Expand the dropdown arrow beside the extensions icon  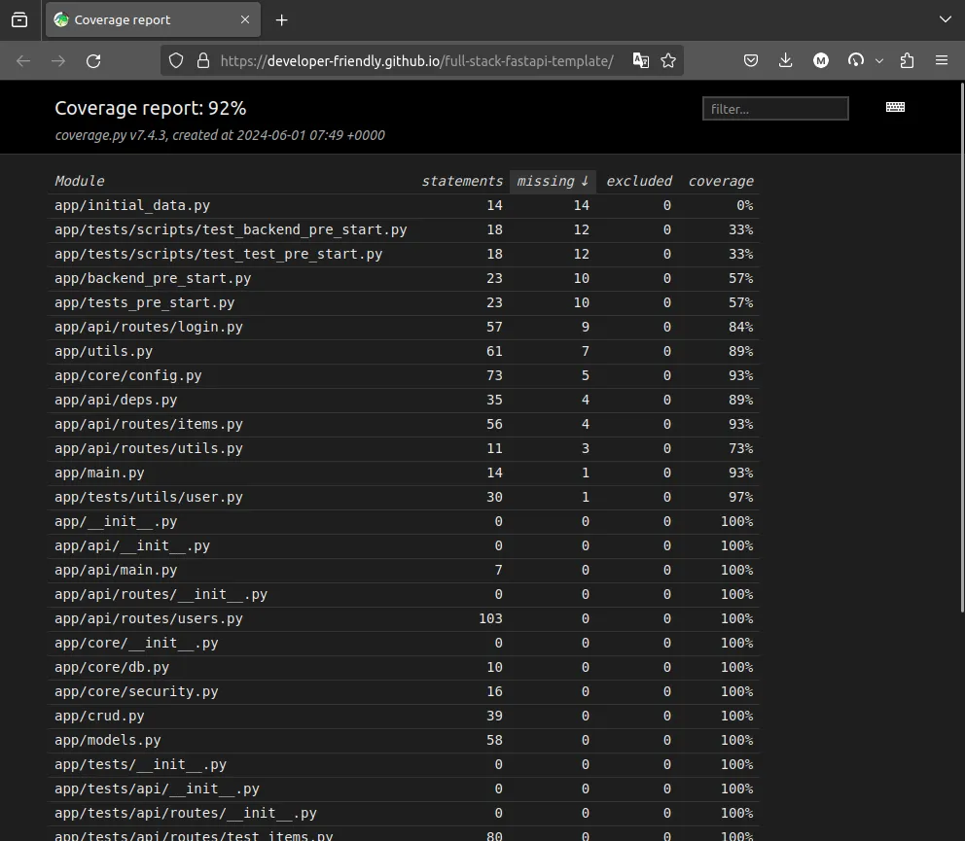click(879, 60)
